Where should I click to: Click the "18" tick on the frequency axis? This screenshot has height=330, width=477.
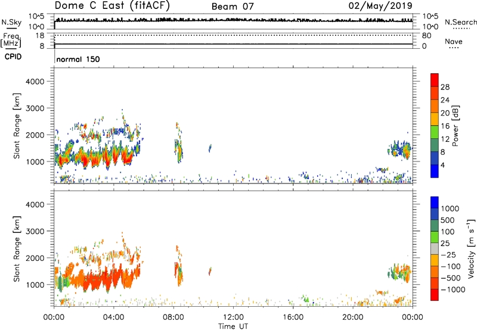pyautogui.click(x=40, y=36)
